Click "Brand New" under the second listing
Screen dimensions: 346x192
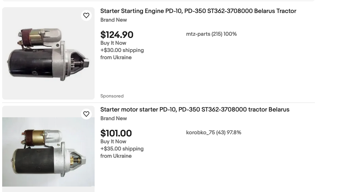coord(113,118)
